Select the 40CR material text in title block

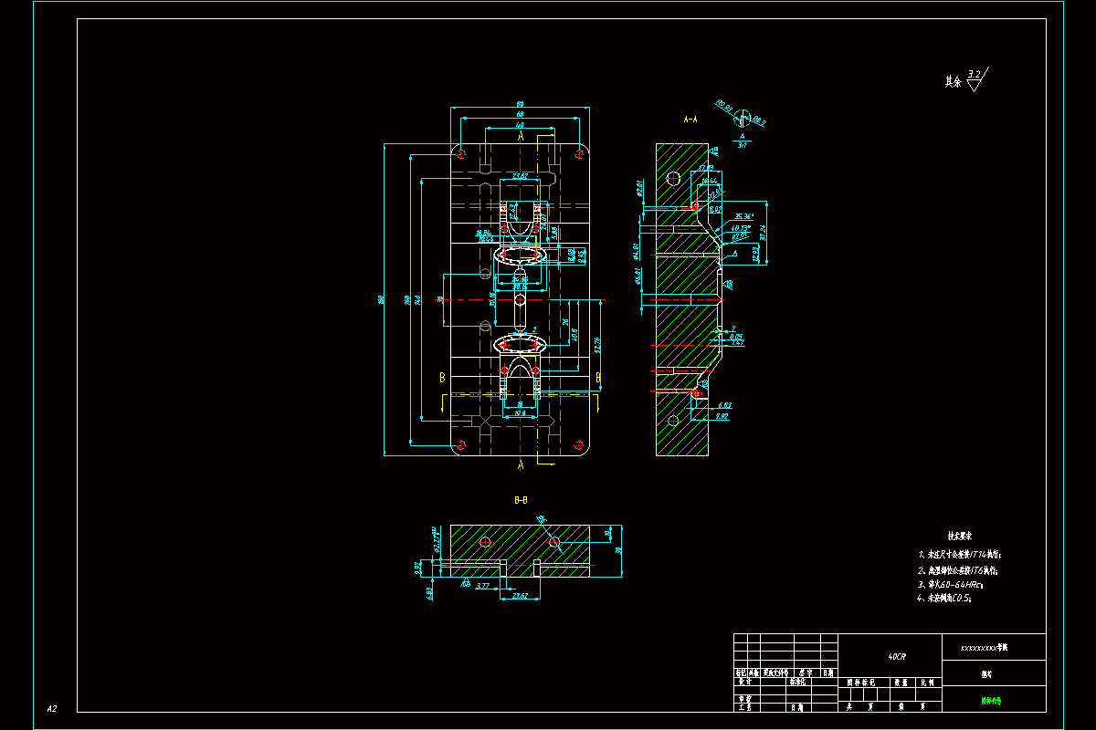[897, 656]
